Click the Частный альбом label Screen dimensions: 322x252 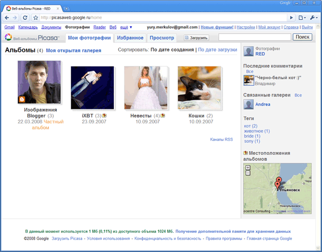[x=48, y=124]
